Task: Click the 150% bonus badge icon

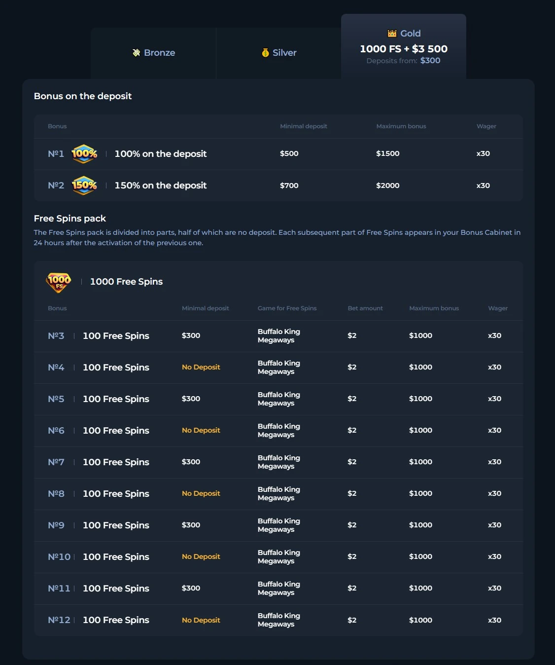Action: (84, 185)
